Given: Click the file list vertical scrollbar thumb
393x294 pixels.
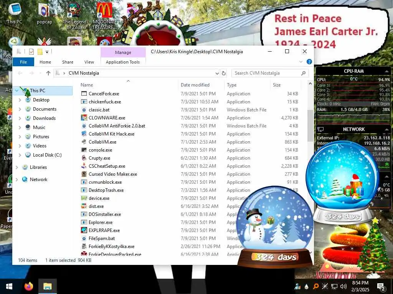Looking at the screenshot, I should [x=310, y=125].
